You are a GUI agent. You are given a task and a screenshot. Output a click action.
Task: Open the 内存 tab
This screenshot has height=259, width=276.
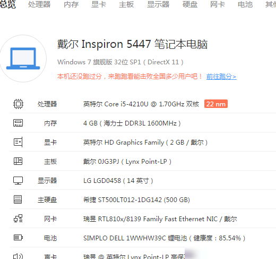(x=71, y=4)
